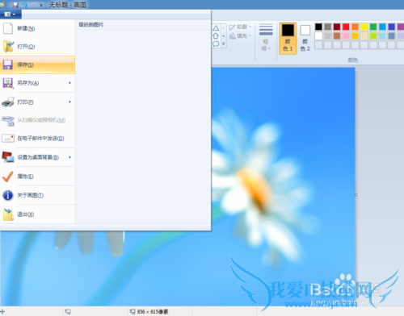Screen dimensions: 404x316
Task: Pick the orange swatch in the top row
Action: click(356, 27)
